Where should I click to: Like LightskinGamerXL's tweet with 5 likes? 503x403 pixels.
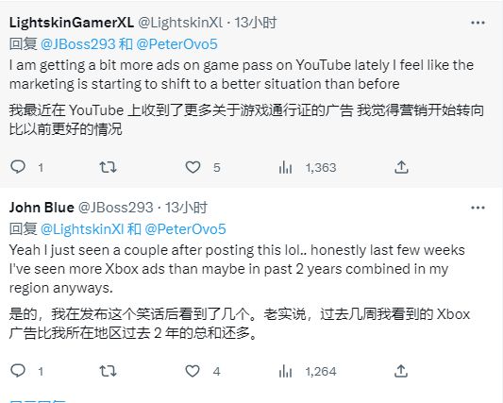[193, 167]
